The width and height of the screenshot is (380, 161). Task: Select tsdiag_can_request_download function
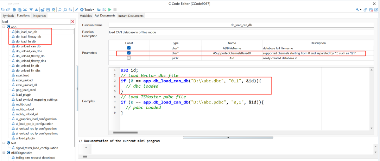(36, 157)
